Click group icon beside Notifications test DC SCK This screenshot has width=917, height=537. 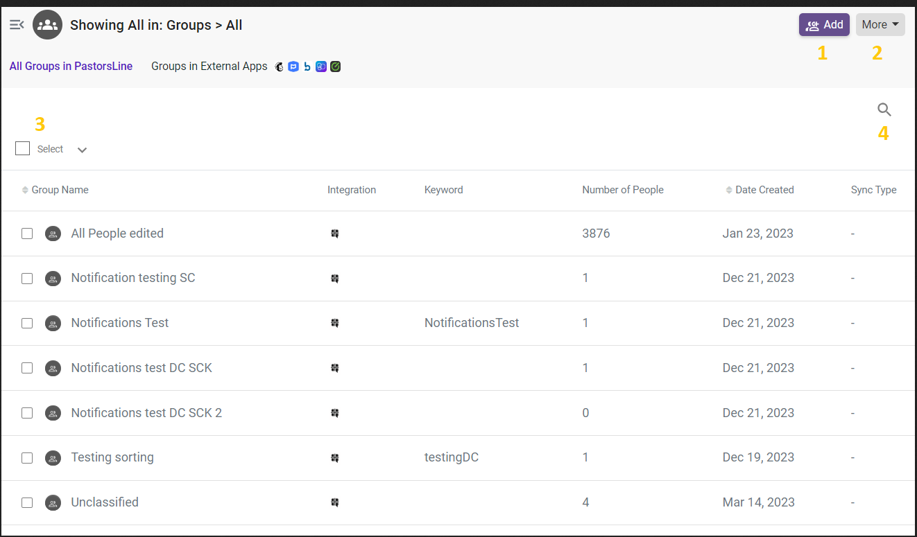point(53,368)
